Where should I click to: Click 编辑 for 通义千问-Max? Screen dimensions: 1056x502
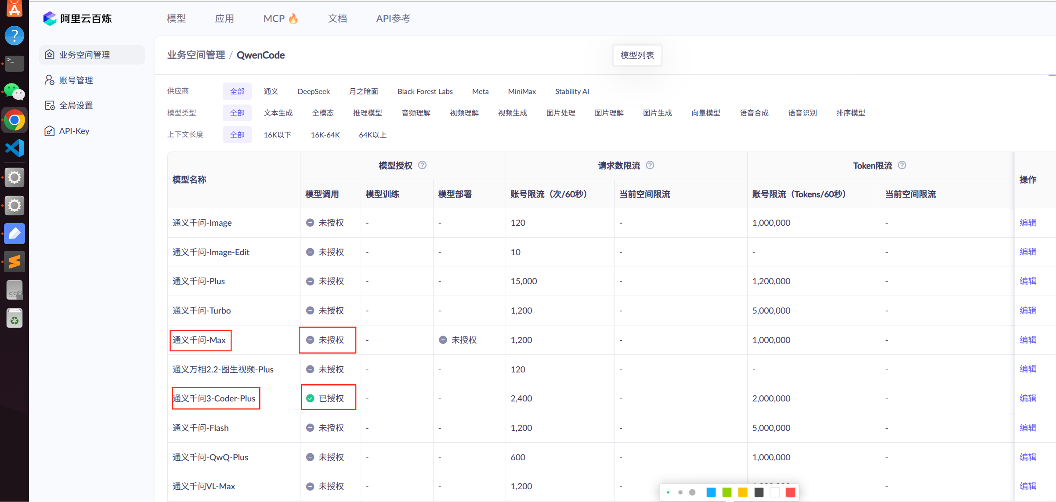[x=1028, y=340]
